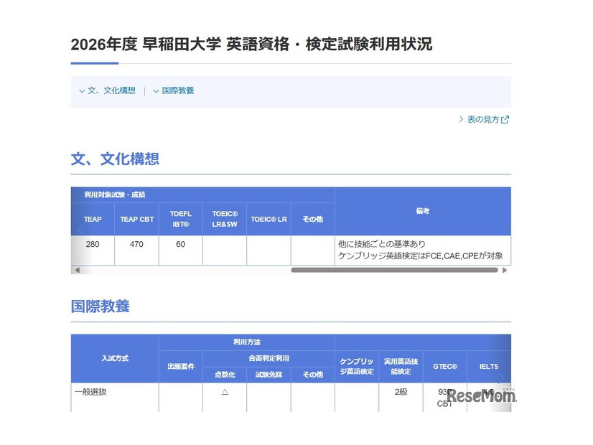Click left scroll arrow of table scrollbar
This screenshot has width=593, height=445.
pyautogui.click(x=78, y=271)
